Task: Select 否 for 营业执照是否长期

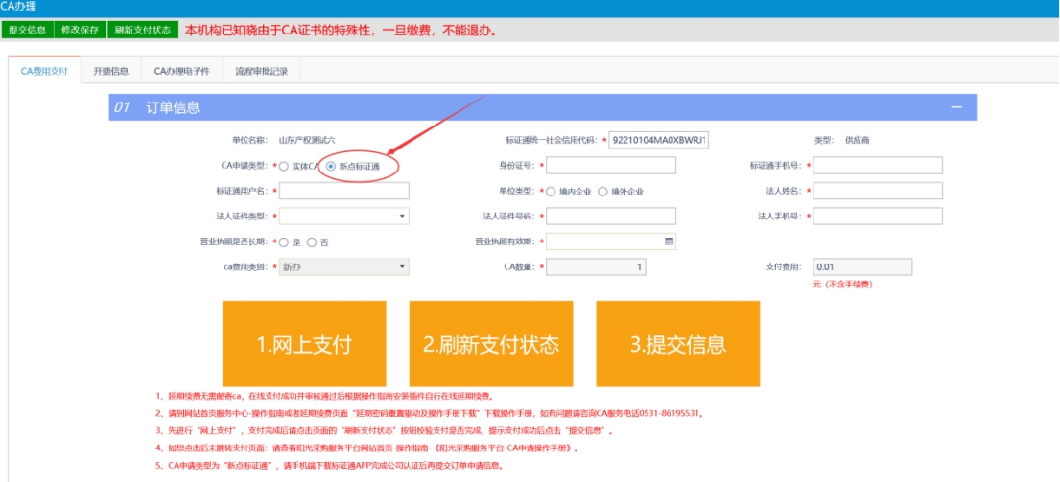Action: click(312, 242)
